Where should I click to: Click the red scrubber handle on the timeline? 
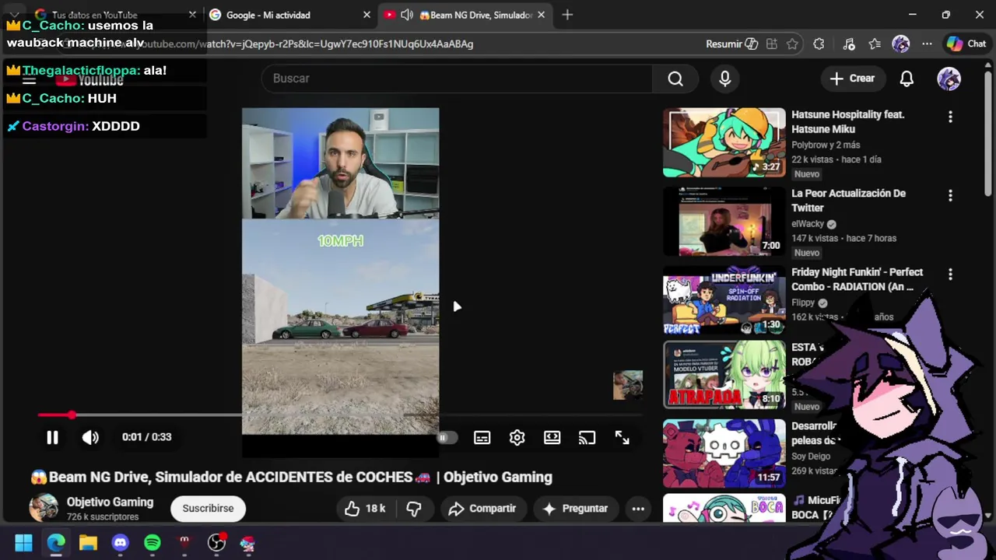[x=72, y=415]
